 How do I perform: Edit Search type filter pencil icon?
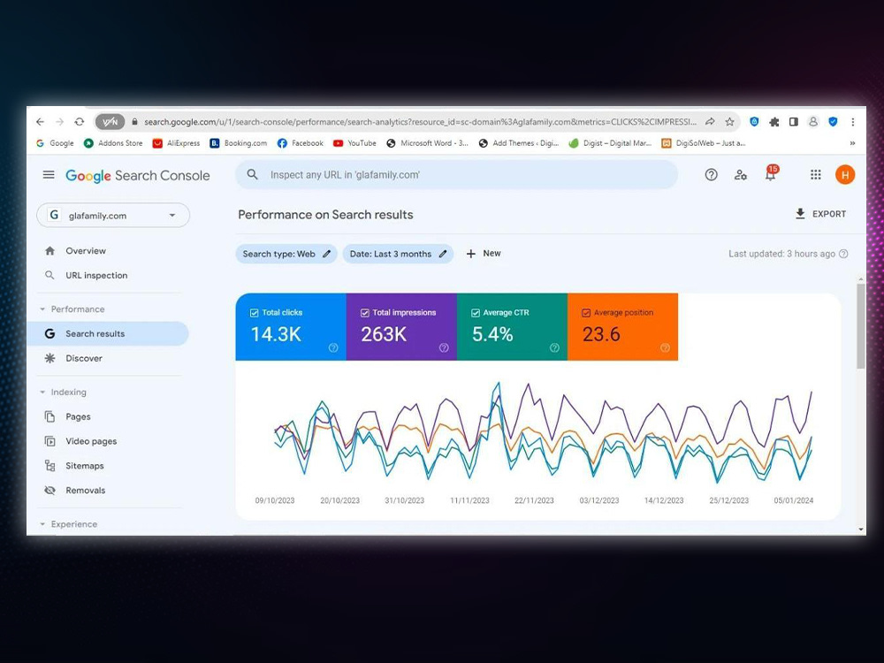[326, 254]
